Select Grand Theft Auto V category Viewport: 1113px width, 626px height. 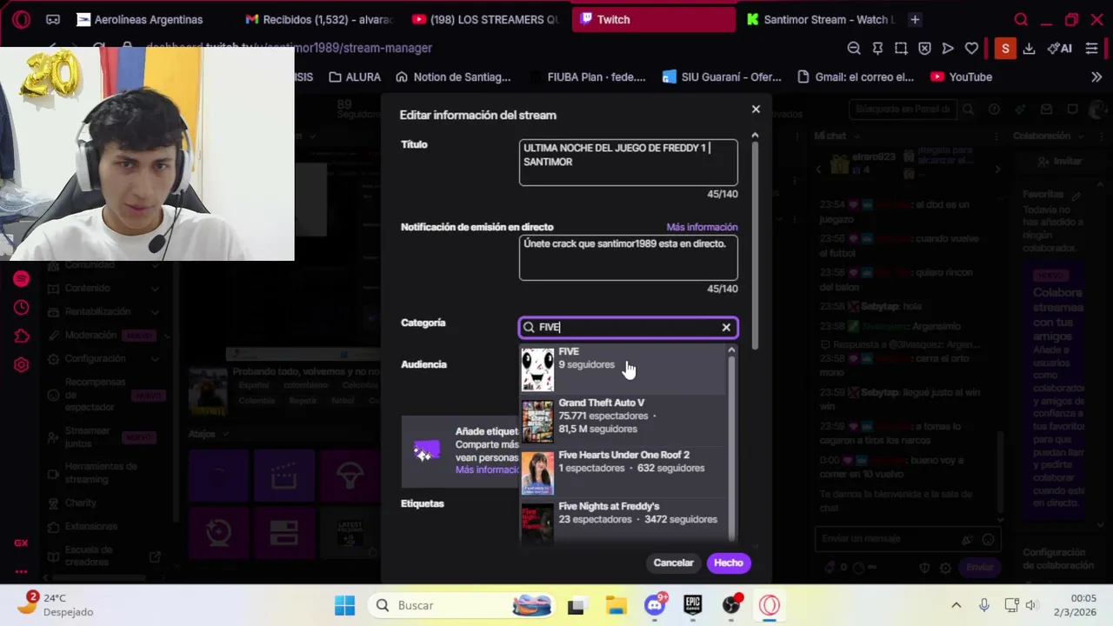[623, 421]
